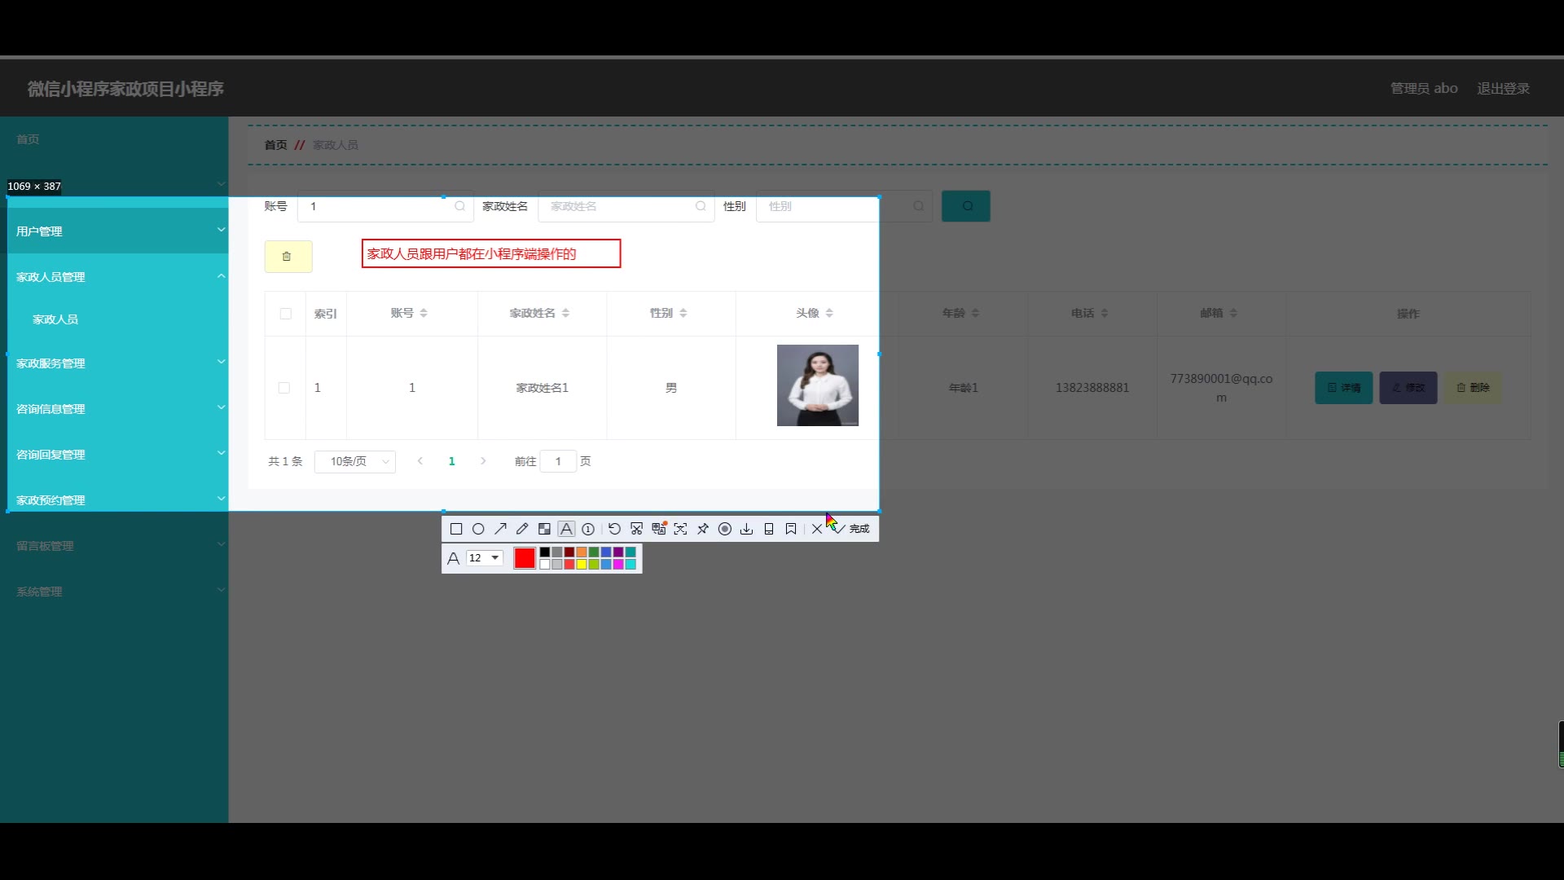
Task: Select the text annotation tool
Action: 566,529
